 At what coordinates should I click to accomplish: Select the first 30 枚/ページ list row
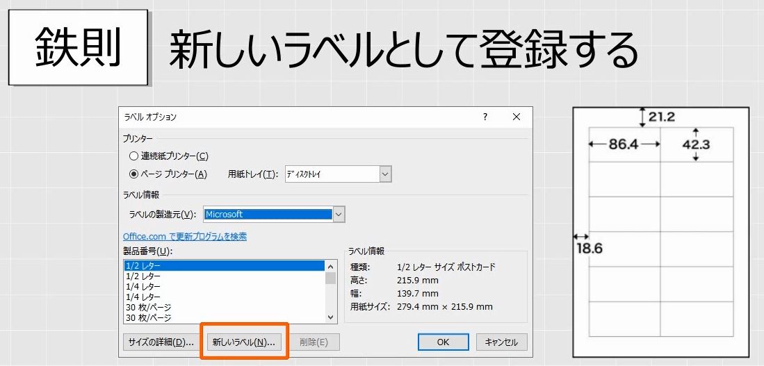point(224,308)
